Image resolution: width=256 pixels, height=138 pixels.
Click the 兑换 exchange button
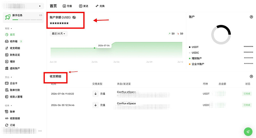click(100, 6)
